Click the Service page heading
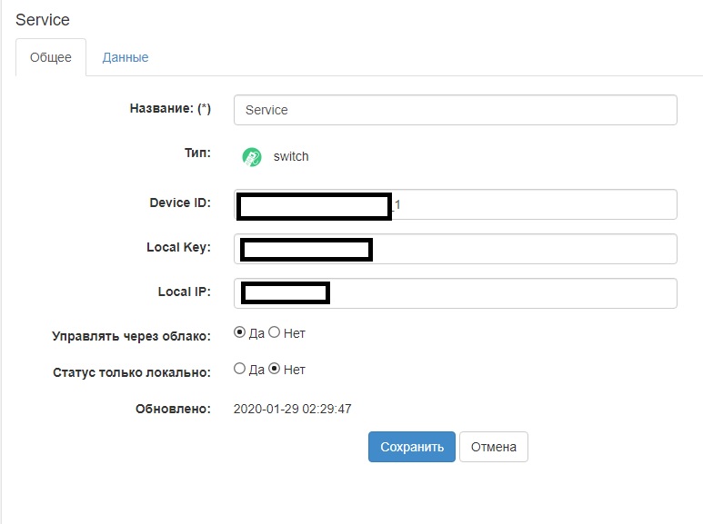 (x=43, y=20)
